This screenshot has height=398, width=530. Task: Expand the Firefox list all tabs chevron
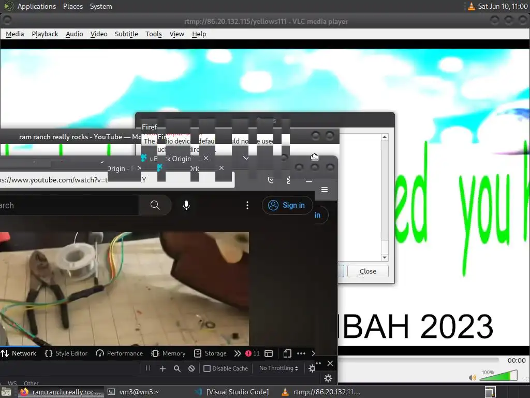[246, 158]
